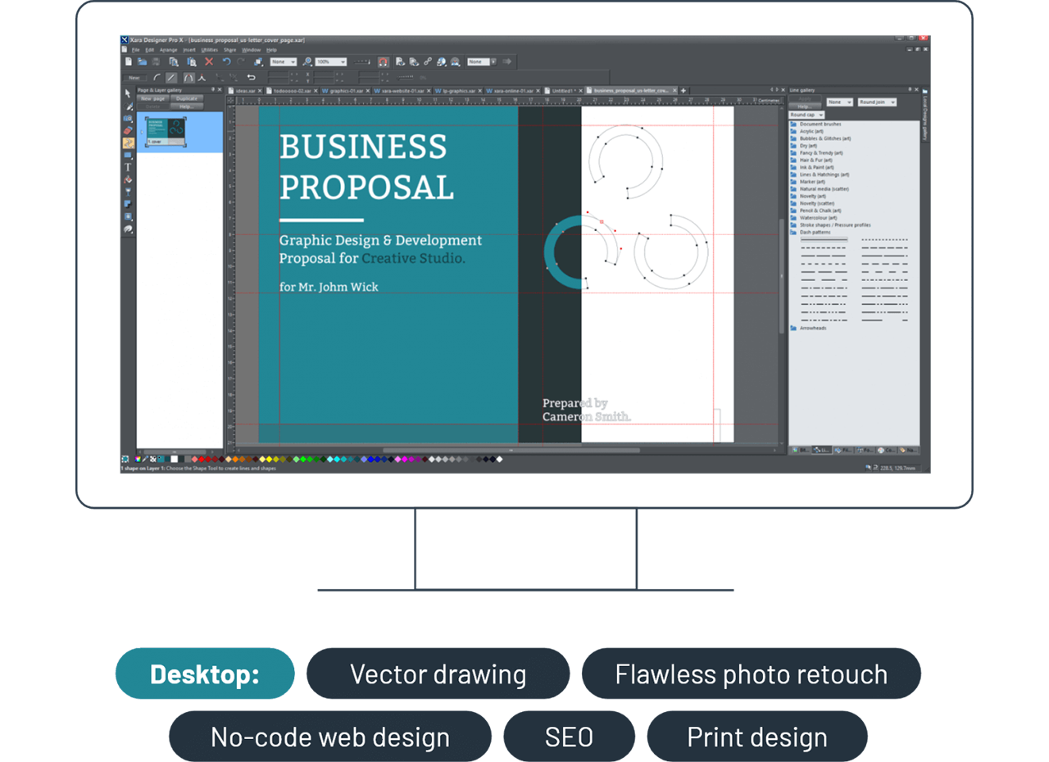
Task: Collapse the Dash patterns folder
Action: (x=814, y=232)
